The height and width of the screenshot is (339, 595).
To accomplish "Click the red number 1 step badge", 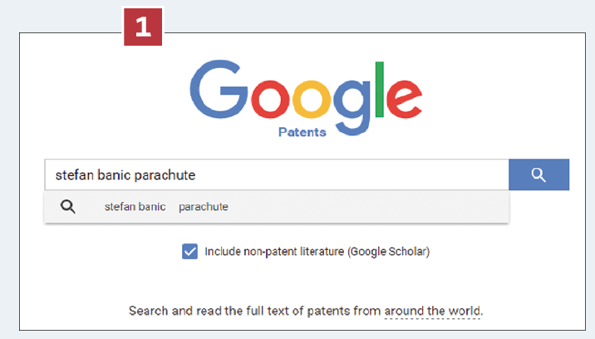I will pos(143,27).
